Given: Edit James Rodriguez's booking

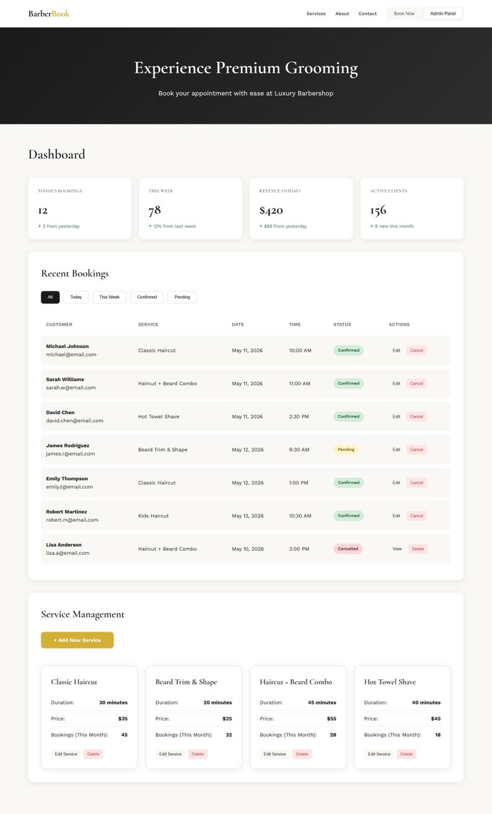Looking at the screenshot, I should (397, 450).
